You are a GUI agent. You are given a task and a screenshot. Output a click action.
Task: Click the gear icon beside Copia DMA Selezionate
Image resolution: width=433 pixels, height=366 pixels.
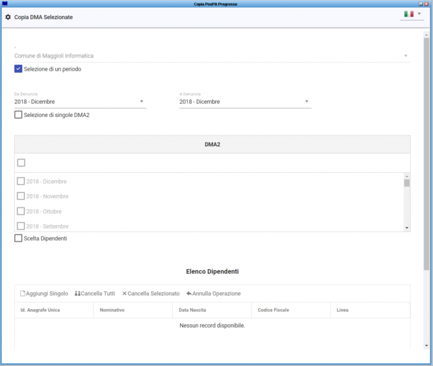point(8,17)
